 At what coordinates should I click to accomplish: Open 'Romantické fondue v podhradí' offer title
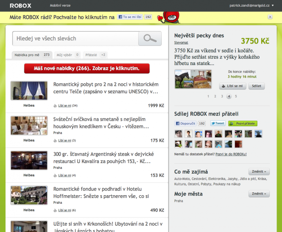pos(101,193)
